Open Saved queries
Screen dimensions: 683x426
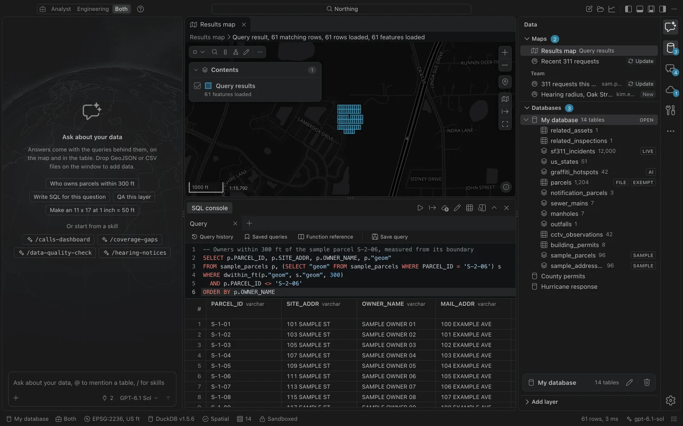(266, 237)
